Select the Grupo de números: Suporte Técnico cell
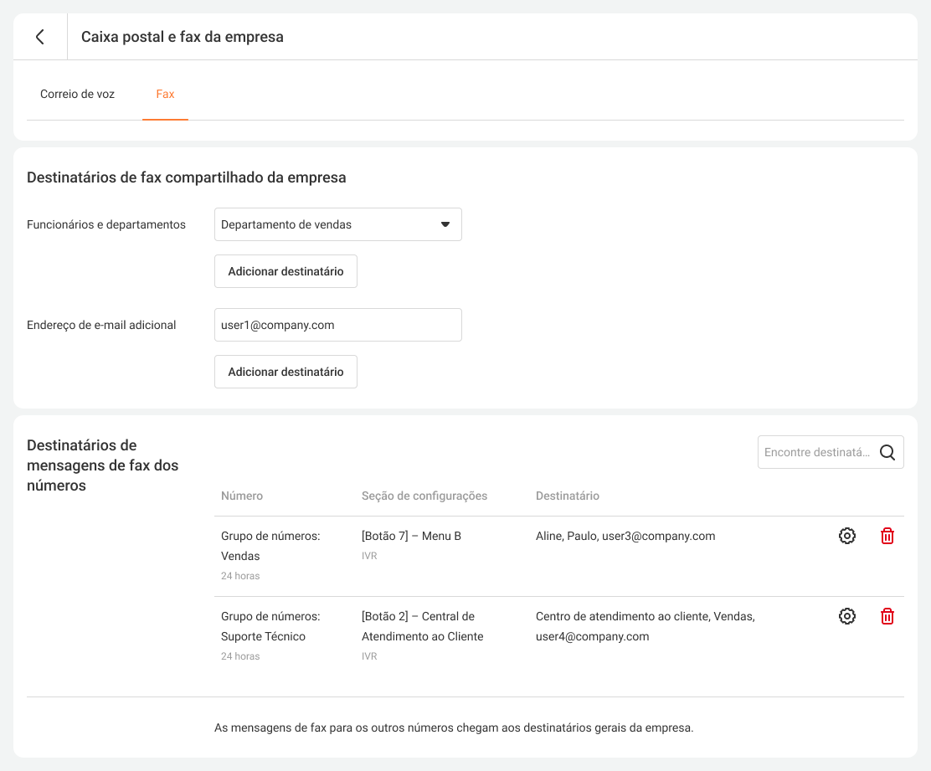 (270, 626)
